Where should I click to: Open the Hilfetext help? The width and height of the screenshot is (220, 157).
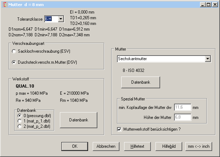point(137,146)
